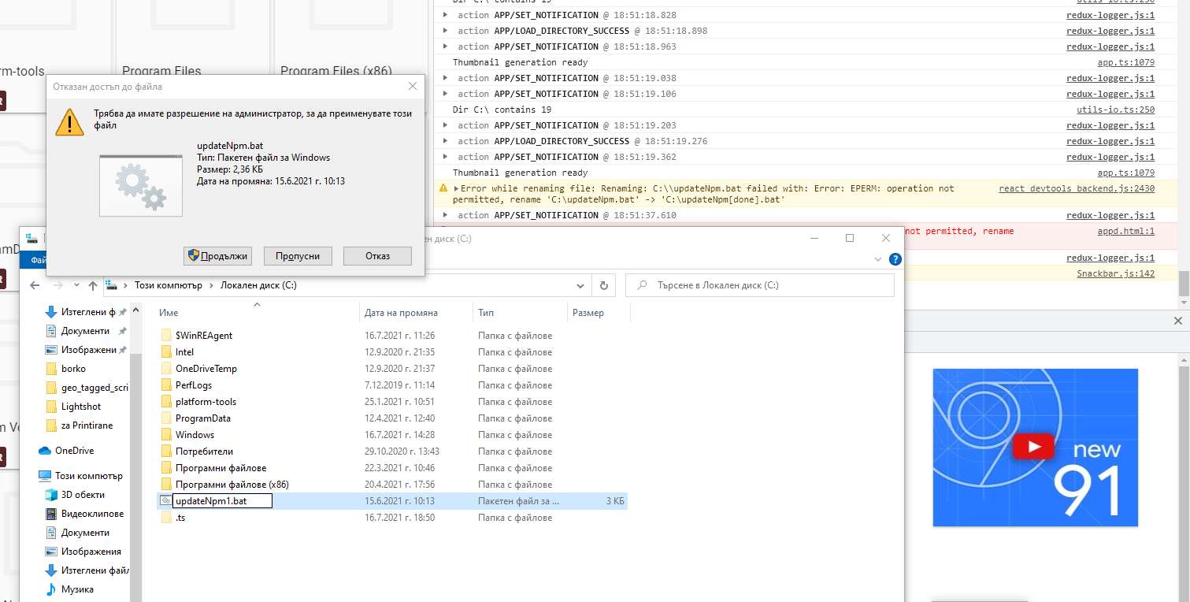Click the gear file icon for updateNpm.bat

coord(141,185)
